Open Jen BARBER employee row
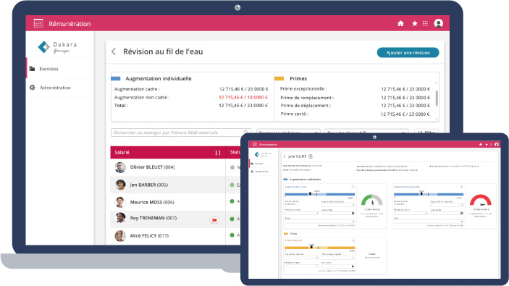Screen dimensions: 509x286 168,185
